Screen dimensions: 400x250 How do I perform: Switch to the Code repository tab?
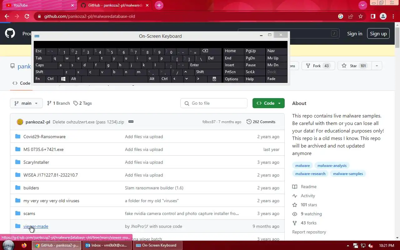tap(21, 83)
